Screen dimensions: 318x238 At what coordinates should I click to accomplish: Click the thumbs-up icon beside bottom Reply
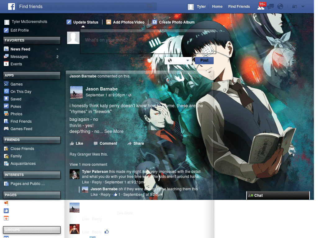107,231
